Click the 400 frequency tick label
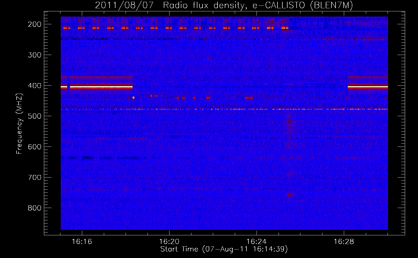 pos(35,85)
